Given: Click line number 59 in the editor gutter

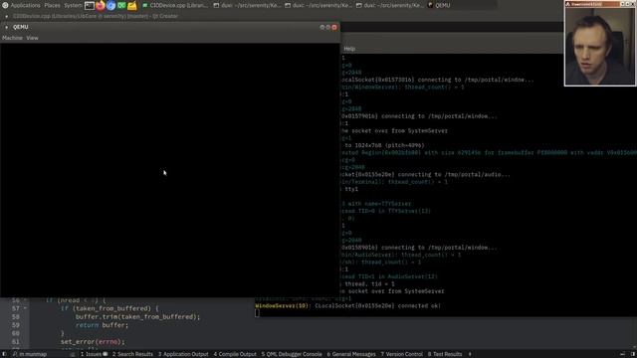Looking at the screenshot, I should (x=16, y=325).
